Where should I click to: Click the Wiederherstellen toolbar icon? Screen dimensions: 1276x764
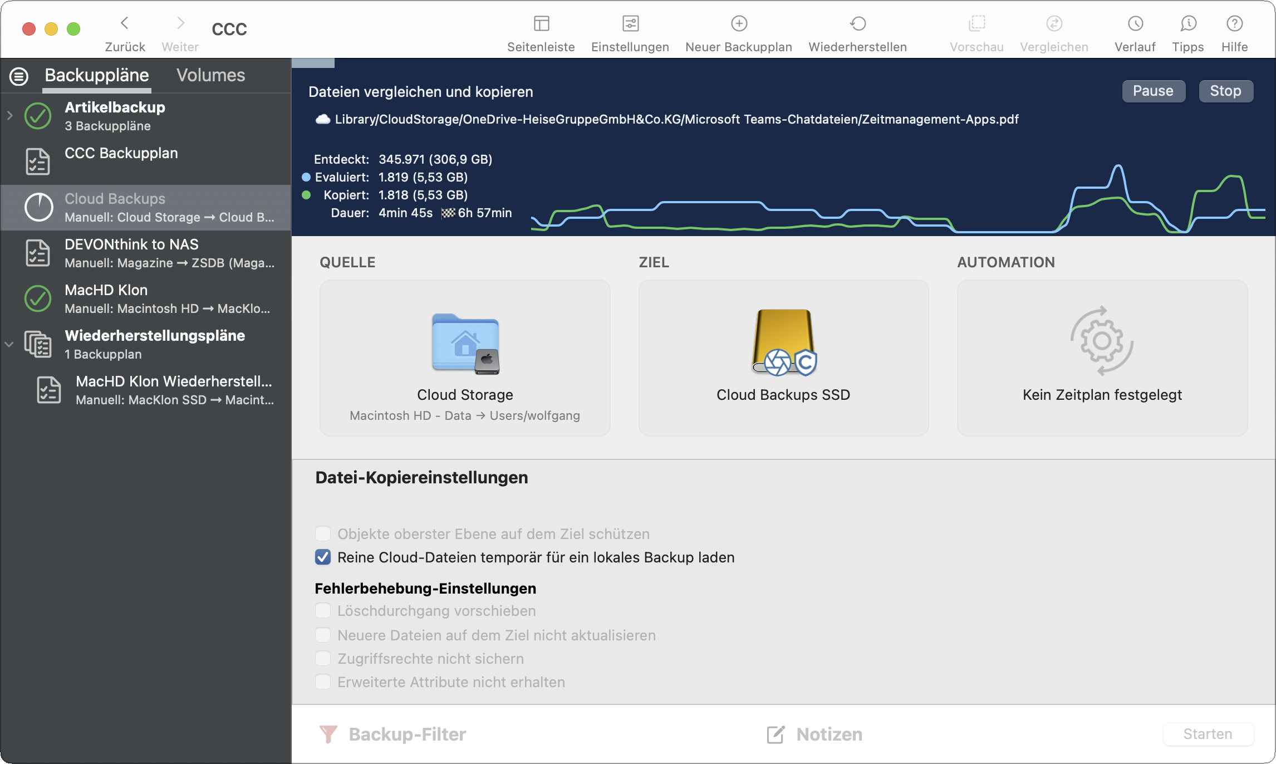pyautogui.click(x=858, y=24)
